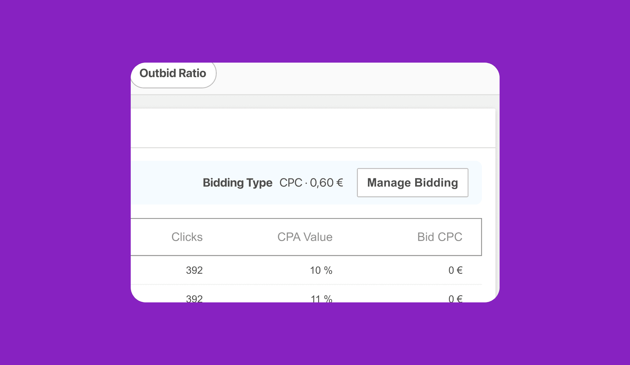Select the 10 % CPA Value cell
The image size is (630, 365).
click(x=321, y=270)
